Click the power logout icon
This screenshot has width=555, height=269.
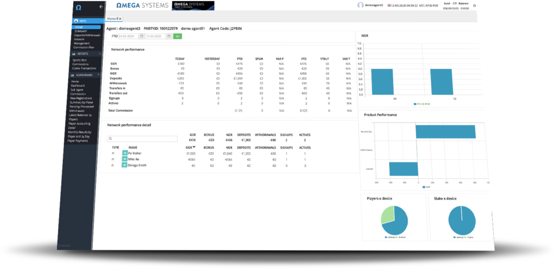pos(474,5)
